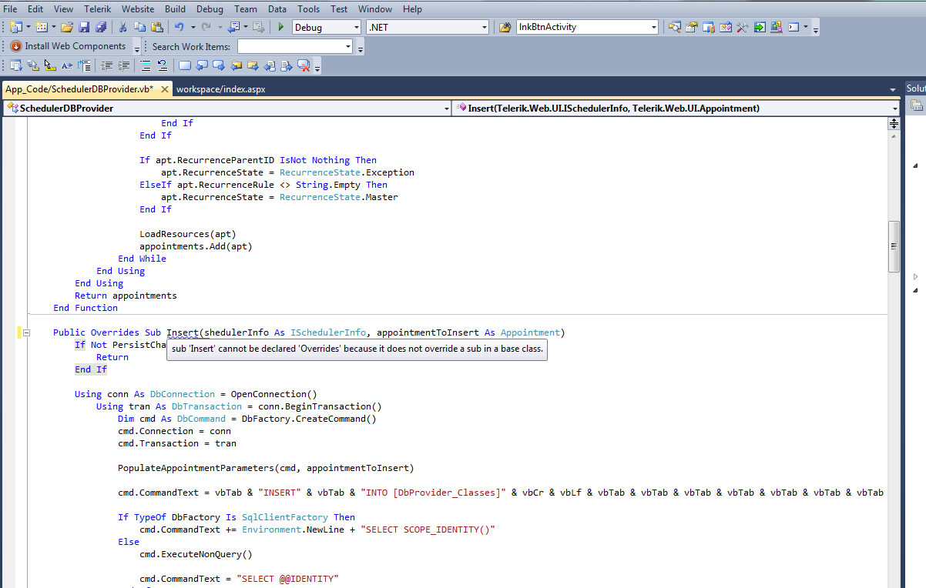The height and width of the screenshot is (588, 926).
Task: Collapse the Insert sub outlining region
Action: (x=25, y=332)
